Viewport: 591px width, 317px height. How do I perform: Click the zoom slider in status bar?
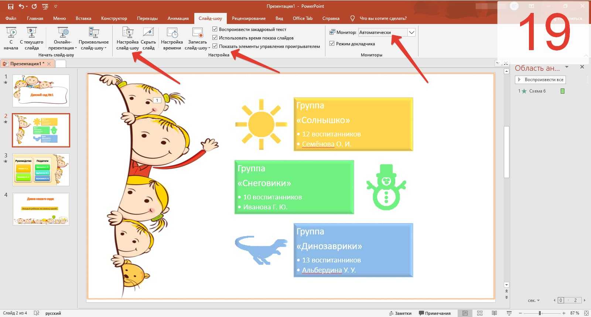click(540, 313)
